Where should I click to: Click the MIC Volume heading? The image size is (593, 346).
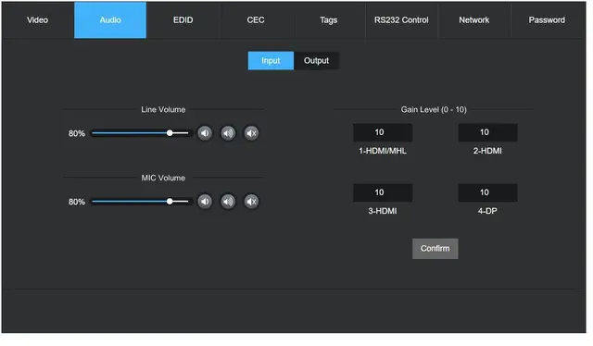tap(163, 178)
